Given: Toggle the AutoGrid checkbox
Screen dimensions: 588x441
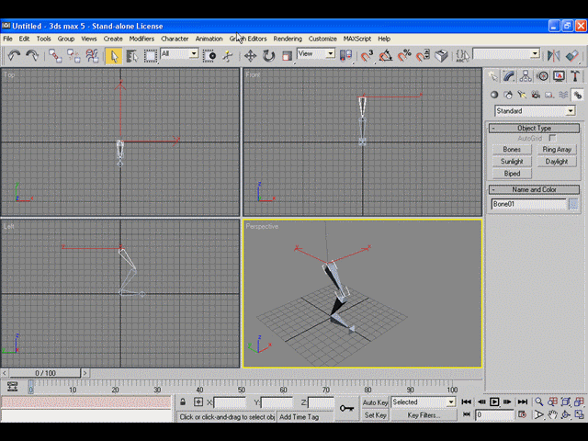Looking at the screenshot, I should (552, 138).
